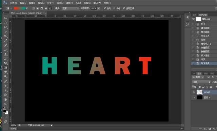Select the Move tool
Viewport: 217px width, 131px height.
(5, 18)
